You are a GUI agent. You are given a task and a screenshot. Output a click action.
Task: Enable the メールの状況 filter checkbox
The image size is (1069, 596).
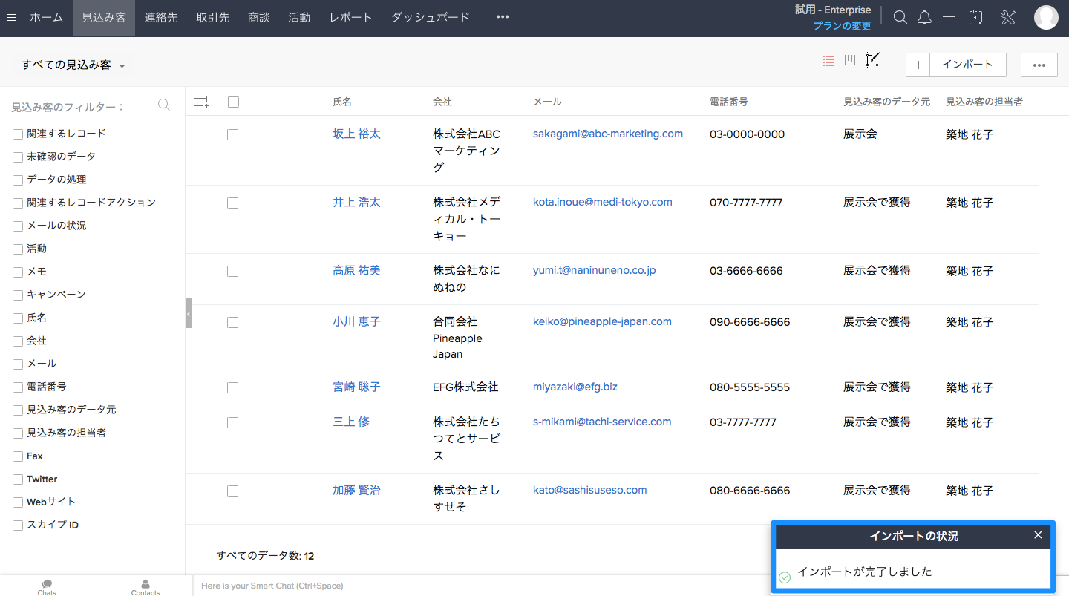pyautogui.click(x=18, y=226)
